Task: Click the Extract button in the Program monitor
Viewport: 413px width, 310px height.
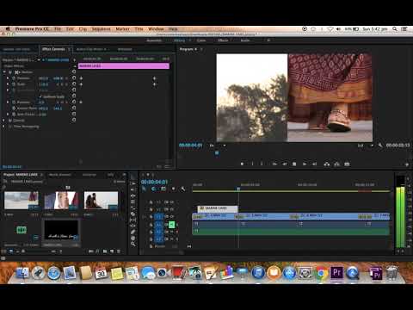Action: tap(336, 164)
